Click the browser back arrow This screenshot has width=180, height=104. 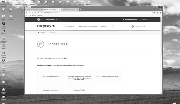27,13
